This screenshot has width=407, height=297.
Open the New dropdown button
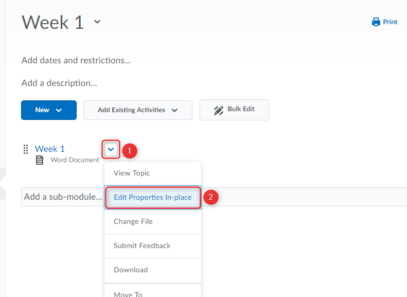click(x=49, y=110)
